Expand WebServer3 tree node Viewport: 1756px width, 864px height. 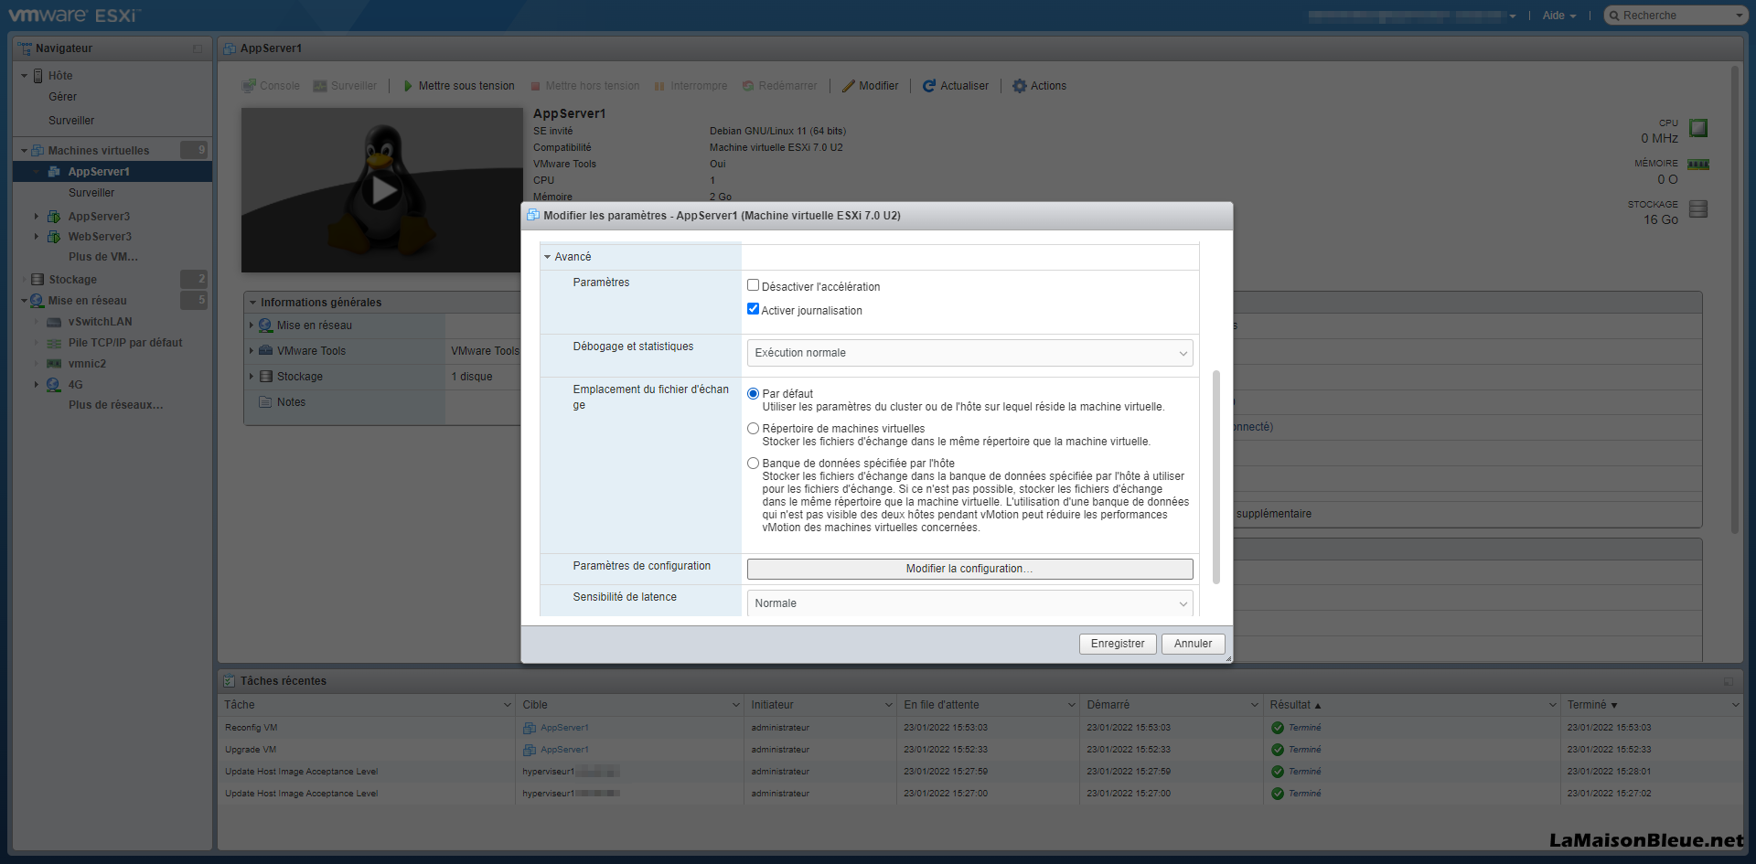37,237
